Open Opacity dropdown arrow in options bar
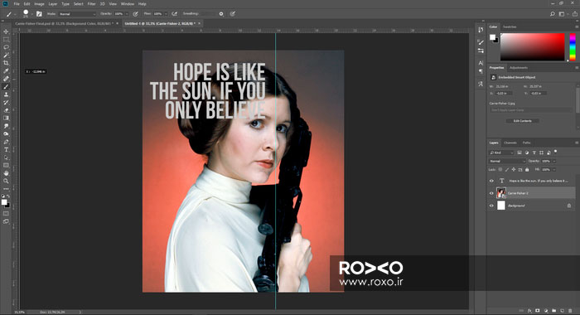The height and width of the screenshot is (315, 580). 127,14
